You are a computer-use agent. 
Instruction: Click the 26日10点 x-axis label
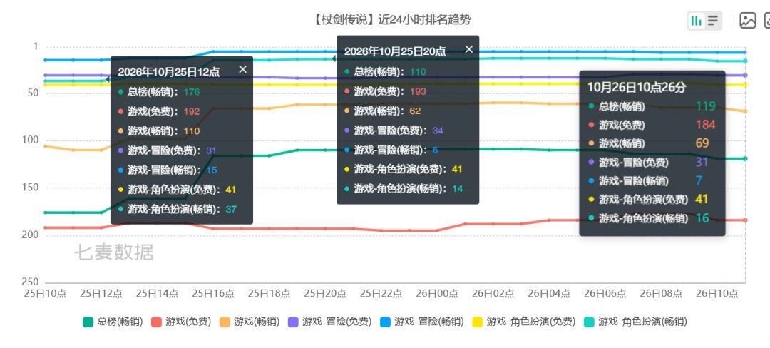tap(717, 293)
